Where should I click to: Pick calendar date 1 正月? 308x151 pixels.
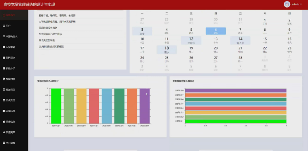point(265,22)
